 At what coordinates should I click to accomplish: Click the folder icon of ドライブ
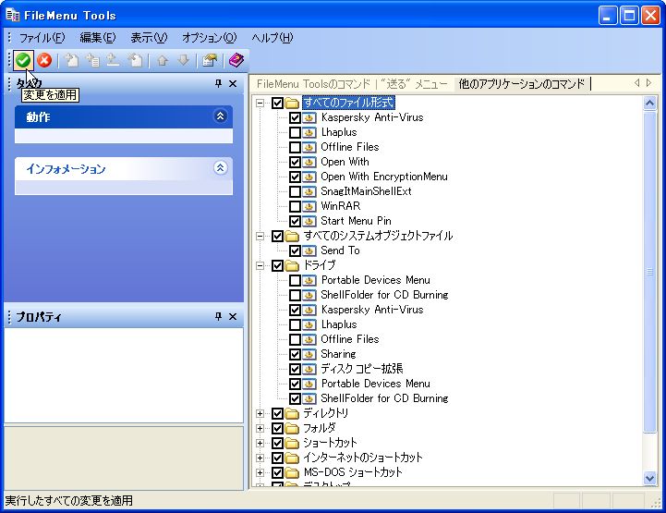[x=292, y=265]
